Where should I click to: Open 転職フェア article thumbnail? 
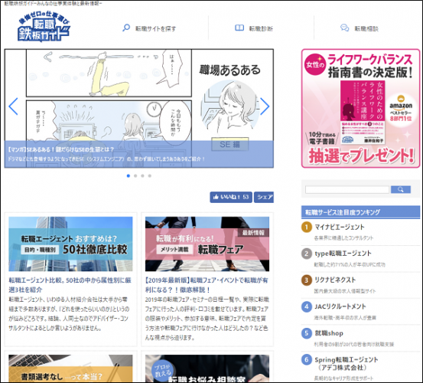point(207,244)
